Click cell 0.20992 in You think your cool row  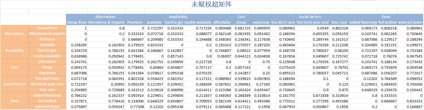click(106, 84)
